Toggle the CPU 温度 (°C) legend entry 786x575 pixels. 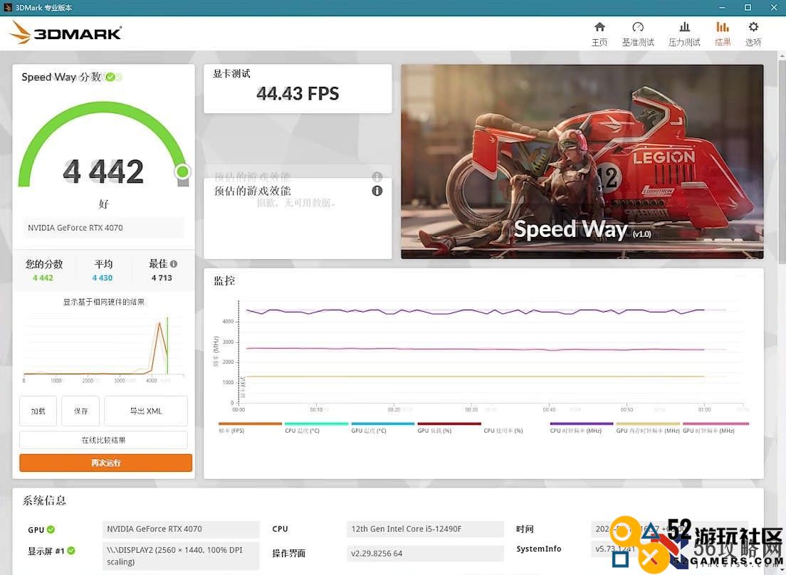coord(316,427)
